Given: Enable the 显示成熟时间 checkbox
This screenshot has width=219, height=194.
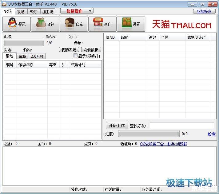Looking at the screenshot, I should 75,56.
